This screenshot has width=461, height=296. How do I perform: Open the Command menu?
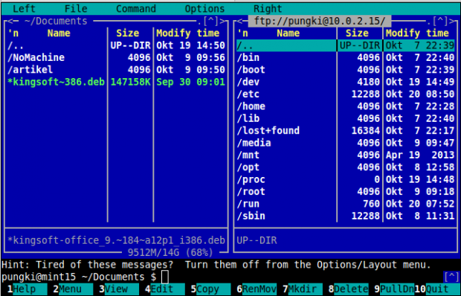[x=136, y=8]
